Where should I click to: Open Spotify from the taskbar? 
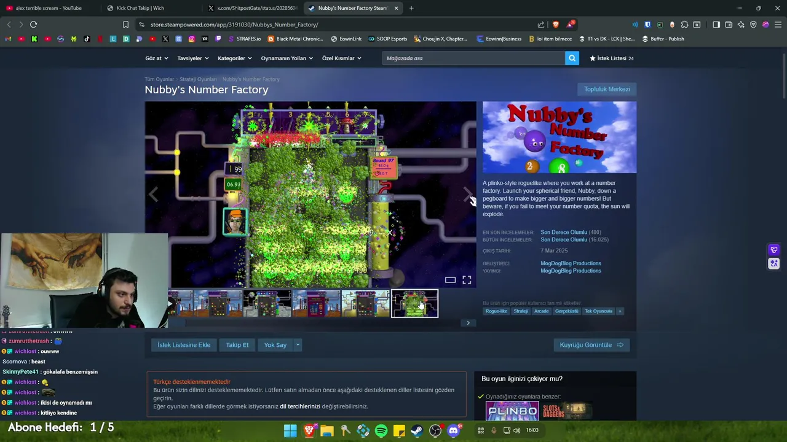[x=381, y=430]
